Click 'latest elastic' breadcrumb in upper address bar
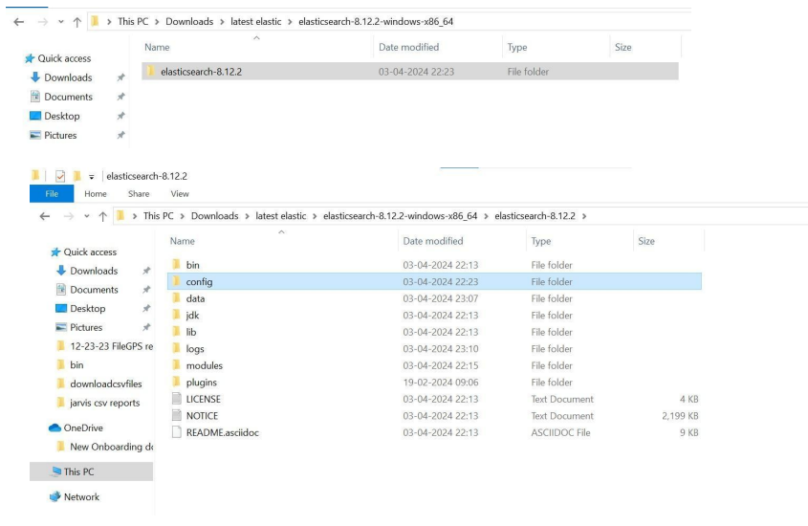808x526 pixels. [x=255, y=22]
